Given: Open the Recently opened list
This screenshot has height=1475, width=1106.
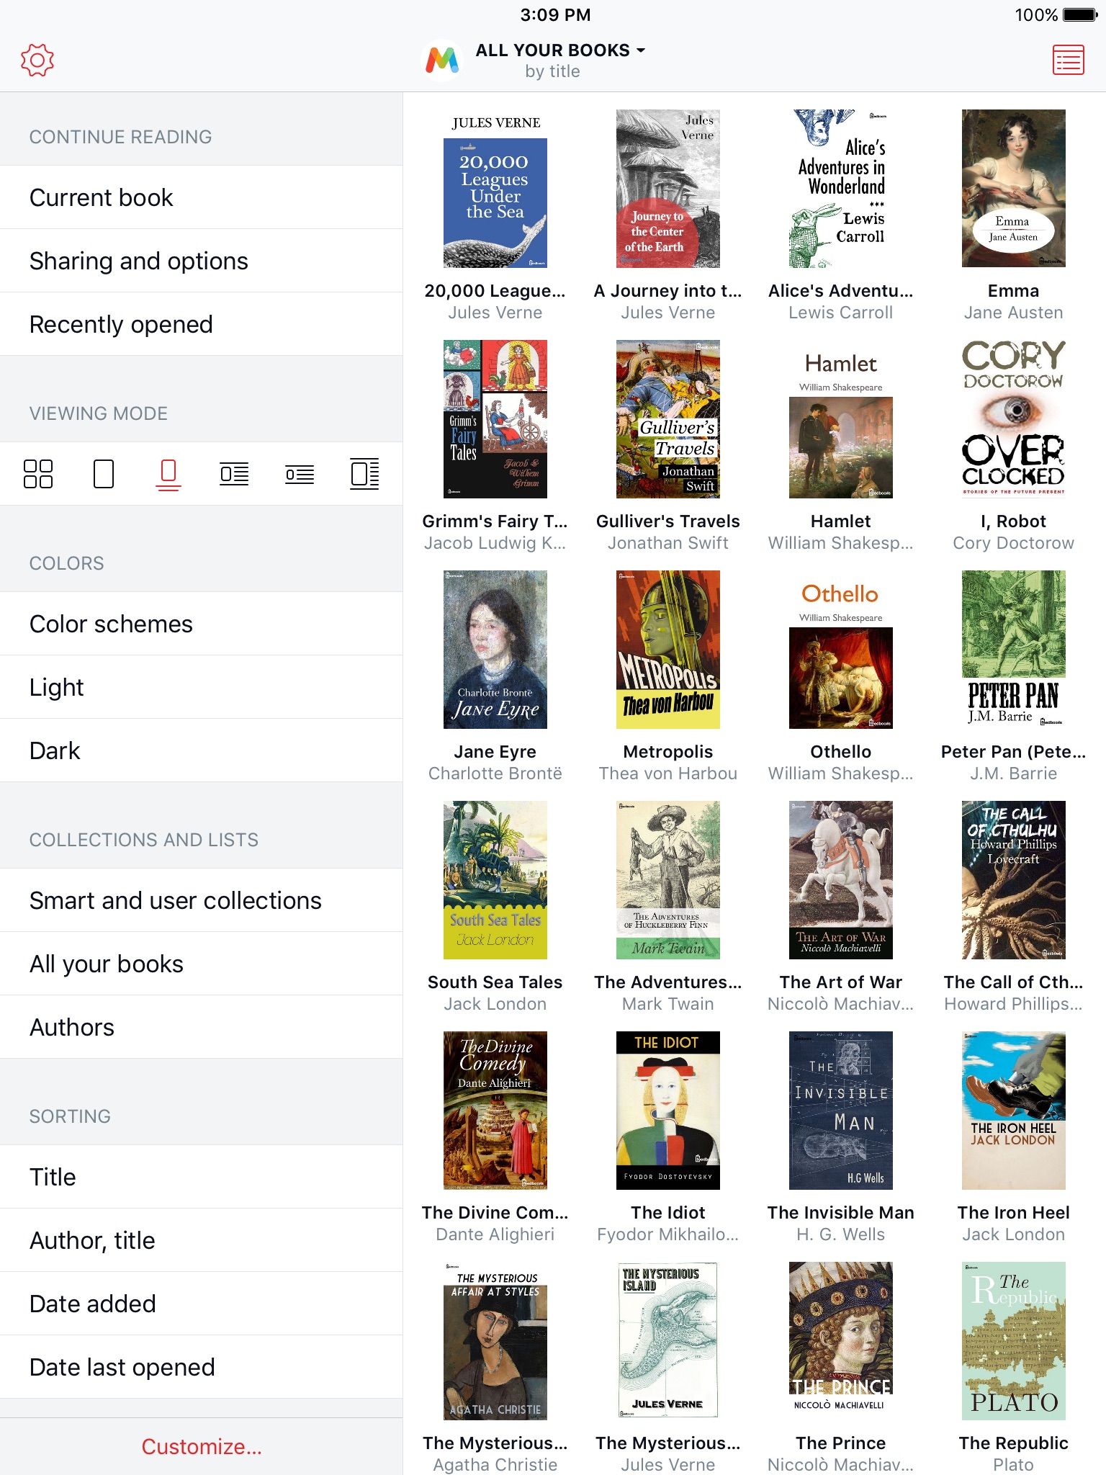Looking at the screenshot, I should click(202, 324).
